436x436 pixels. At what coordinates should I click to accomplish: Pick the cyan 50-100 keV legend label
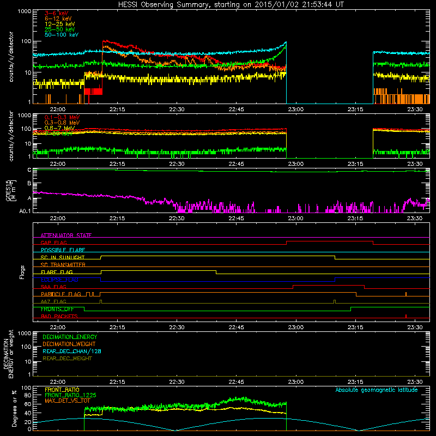[x=62, y=34]
